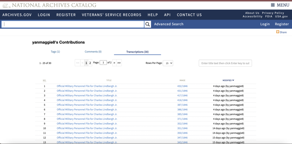
Task: Switch to the Comments (0) tab
Action: click(93, 52)
